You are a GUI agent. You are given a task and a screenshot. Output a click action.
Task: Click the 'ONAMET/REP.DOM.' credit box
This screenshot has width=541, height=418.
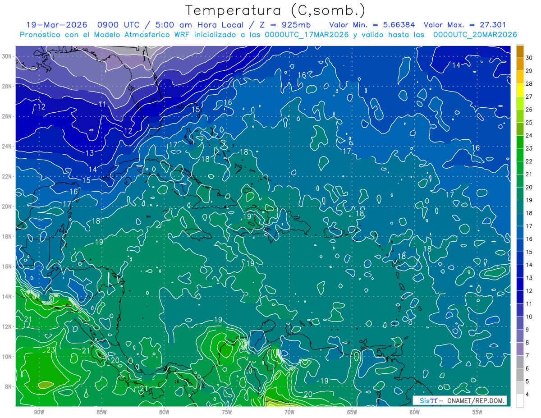tap(459, 400)
